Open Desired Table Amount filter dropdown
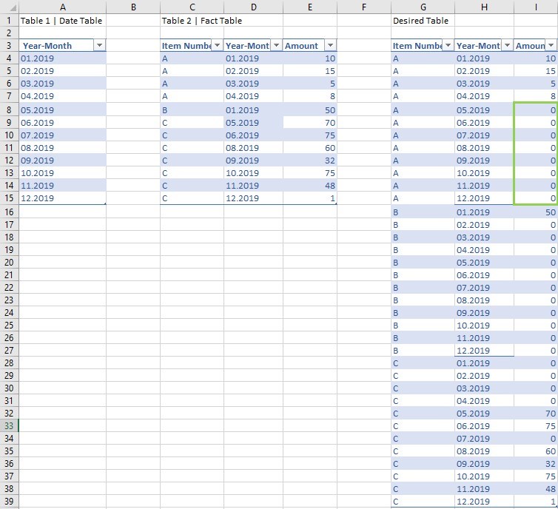 tap(551, 46)
